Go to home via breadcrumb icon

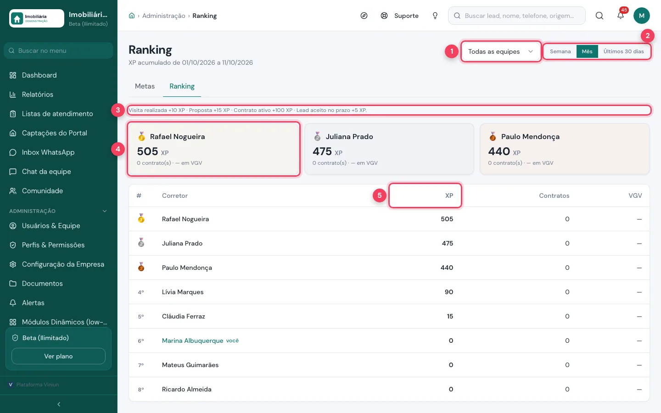click(x=132, y=16)
